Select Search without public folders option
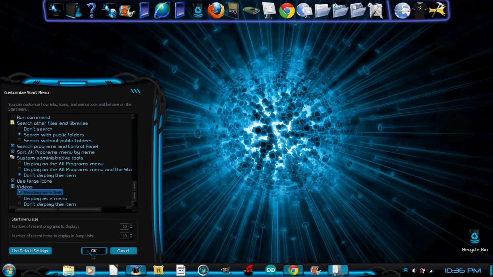The image size is (493, 277). pos(20,140)
